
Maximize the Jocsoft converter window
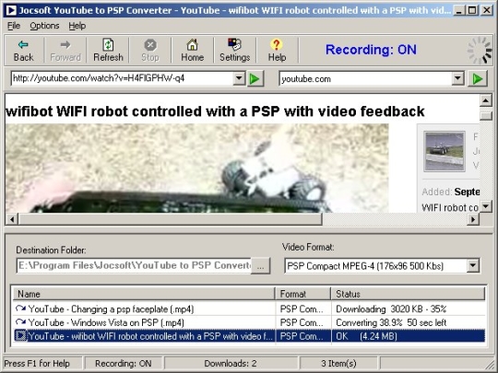(x=472, y=10)
